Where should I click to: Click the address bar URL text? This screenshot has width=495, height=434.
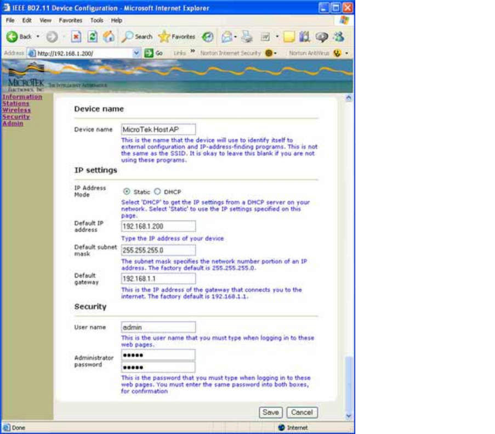click(x=65, y=53)
